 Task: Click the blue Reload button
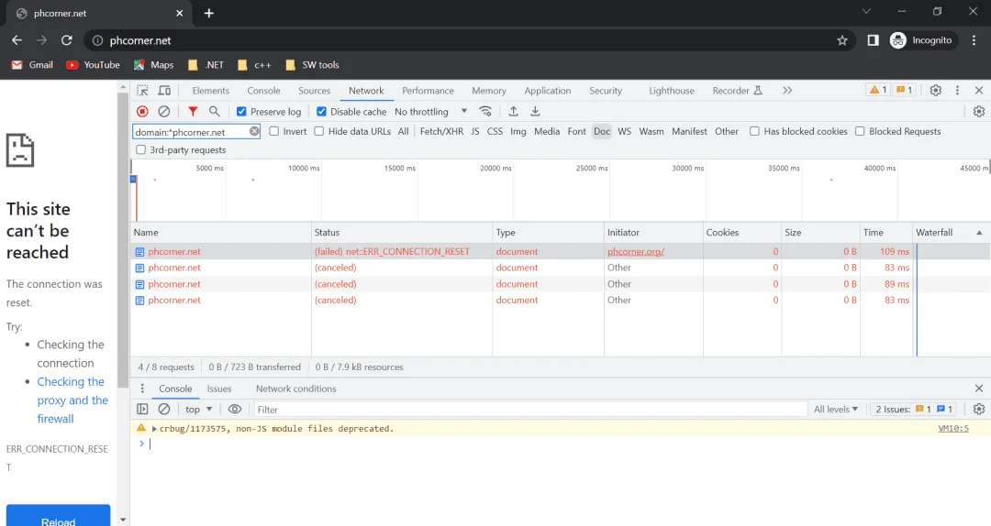(58, 515)
